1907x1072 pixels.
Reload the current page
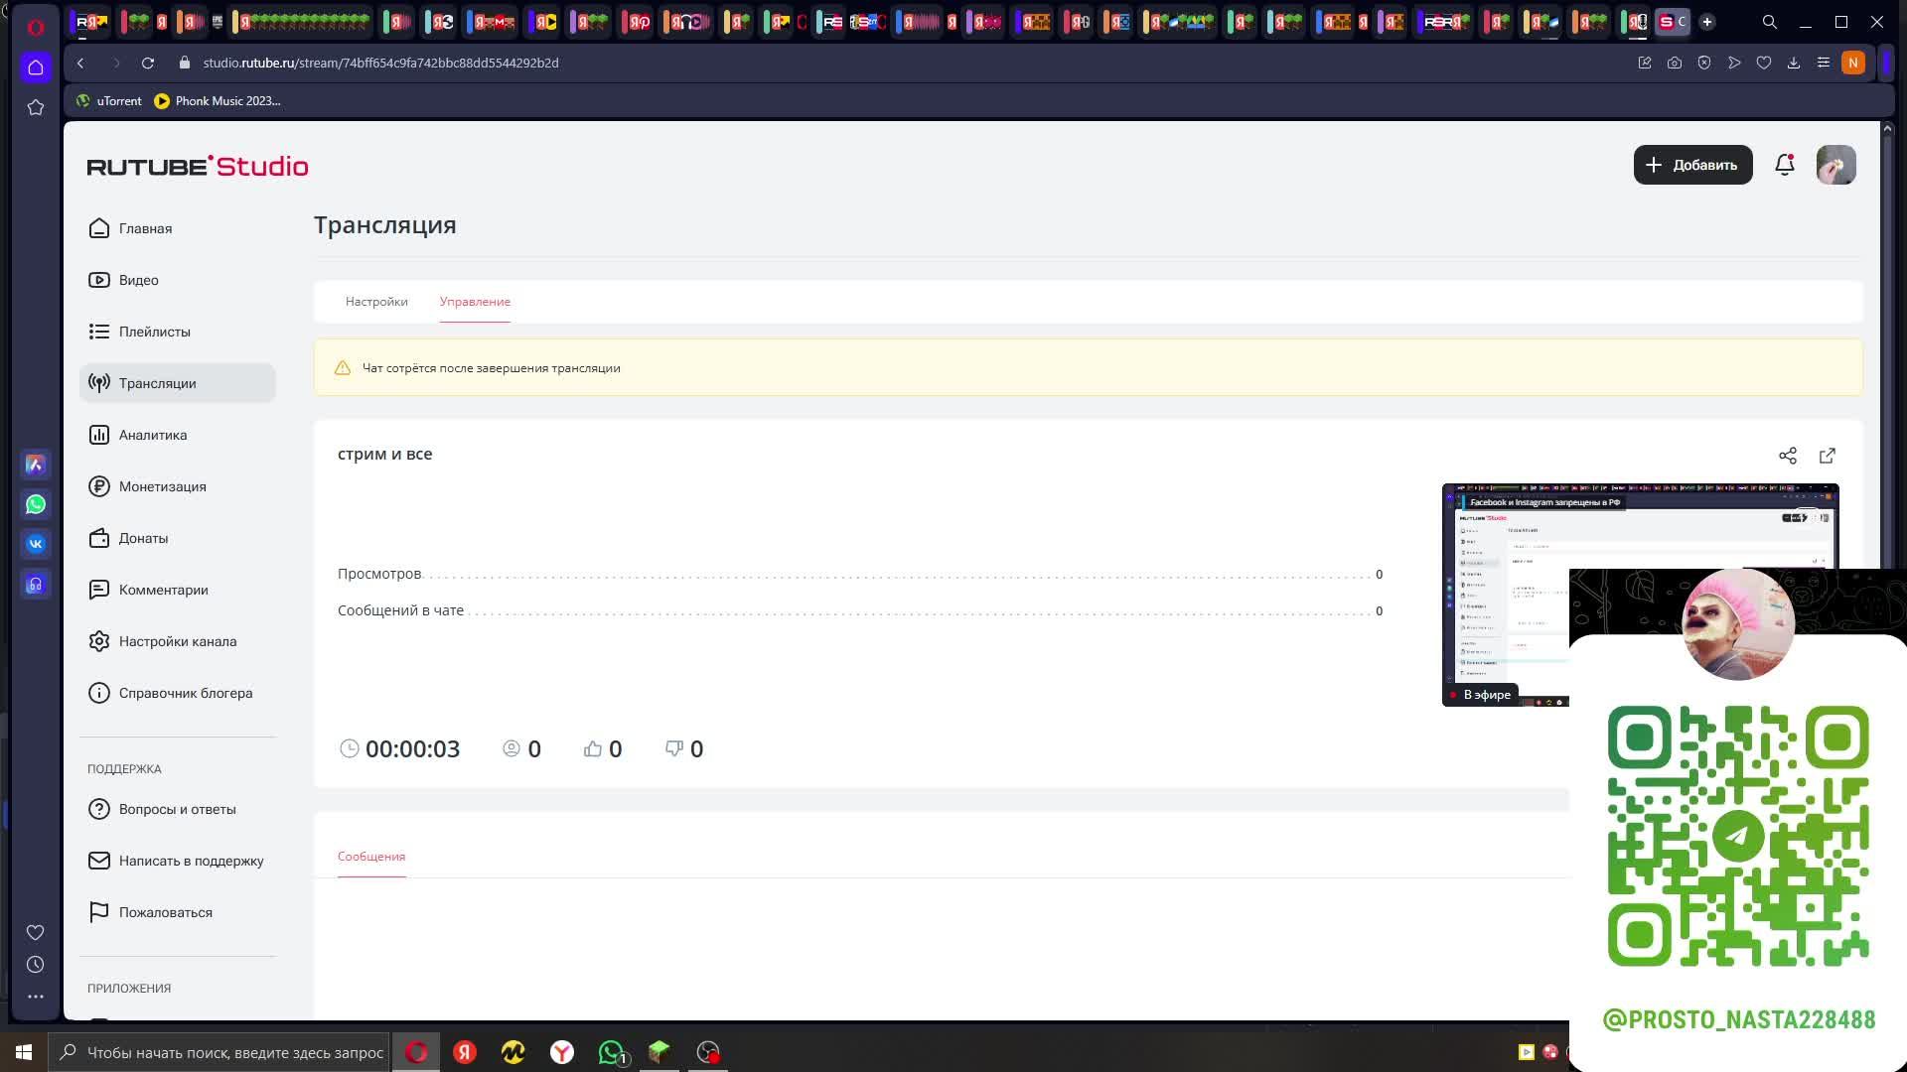pyautogui.click(x=148, y=63)
